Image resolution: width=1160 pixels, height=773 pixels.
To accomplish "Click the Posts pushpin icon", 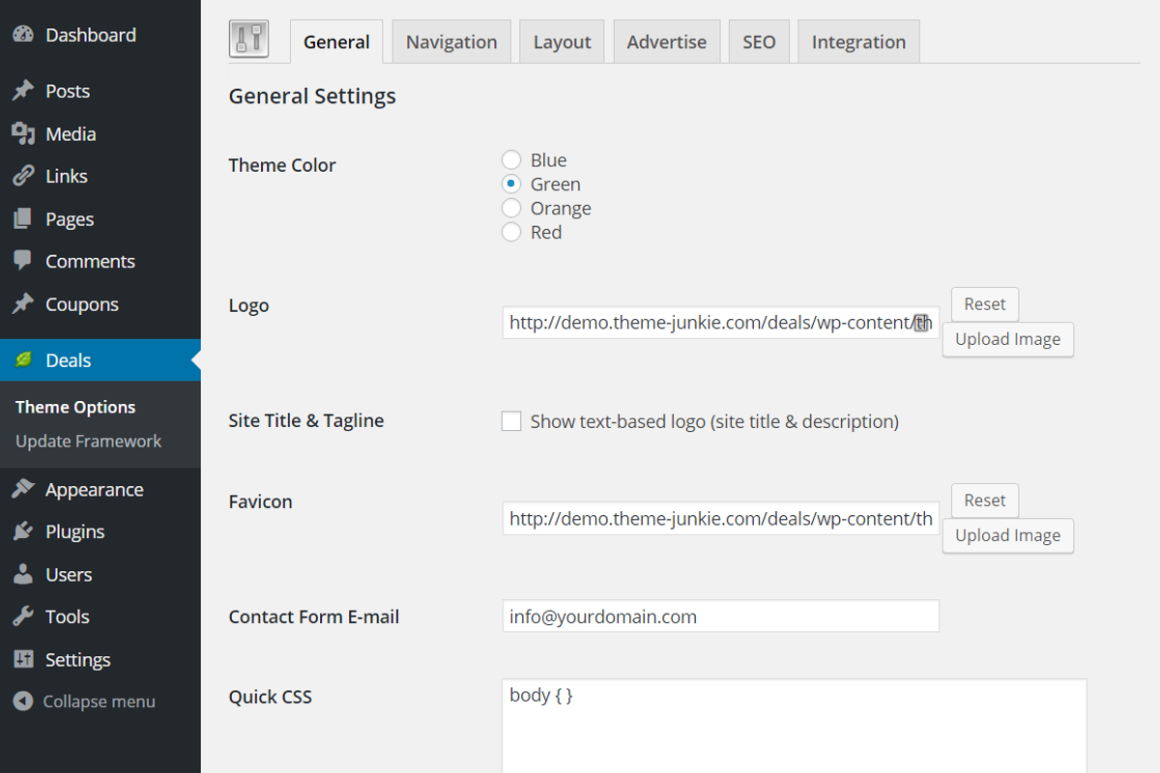I will coord(23,91).
